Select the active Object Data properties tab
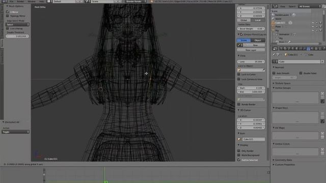Image resolution: width=326 pixels, height=183 pixels. tap(308, 49)
